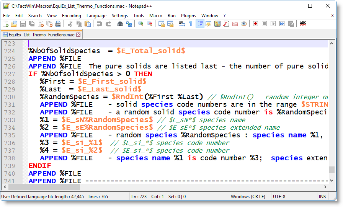
Task: Click the Paste clipboard icon
Action: click(x=88, y=24)
